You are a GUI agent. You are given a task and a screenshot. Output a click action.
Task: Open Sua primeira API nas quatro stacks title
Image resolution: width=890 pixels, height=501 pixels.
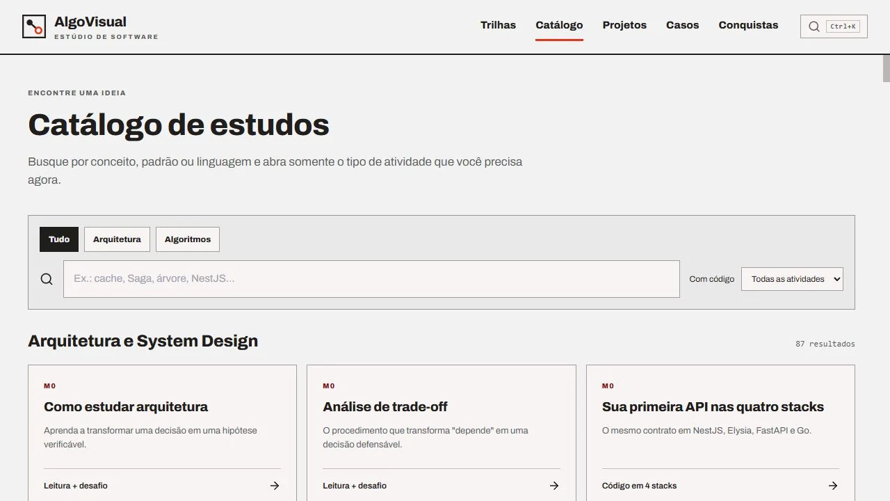713,407
